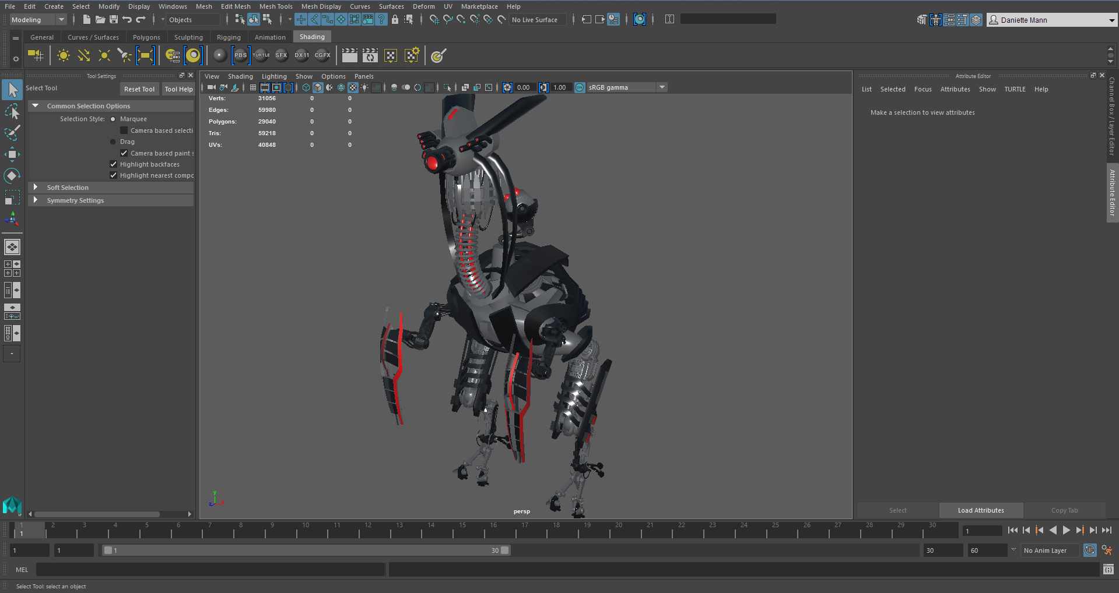Expand the Soft Selection section
This screenshot has width=1119, height=593.
[36, 188]
